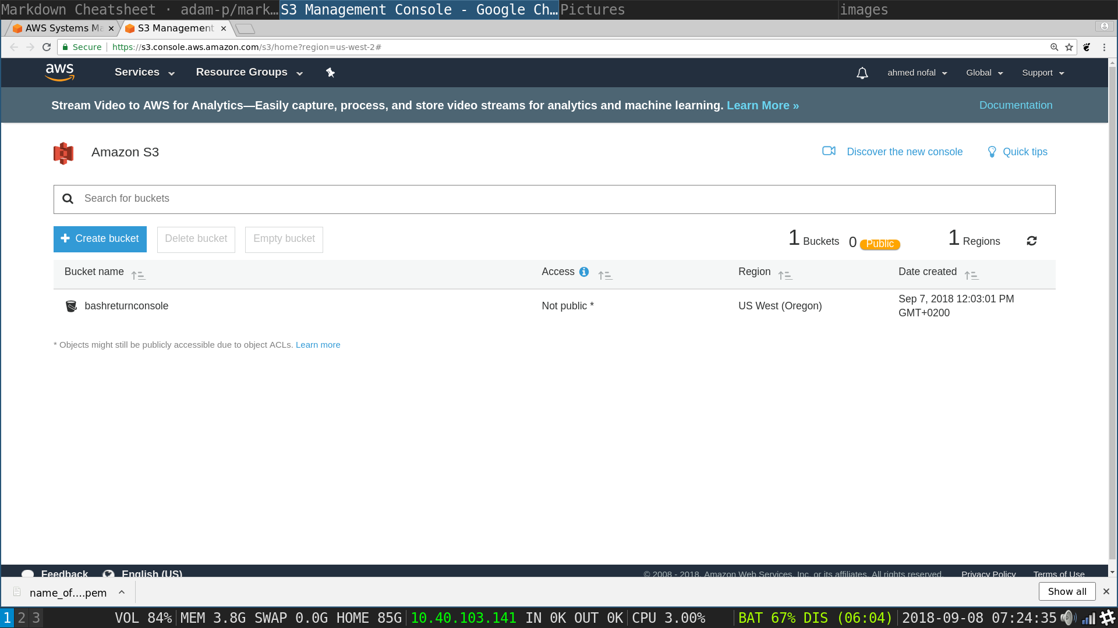
Task: Click the refresh buckets icon
Action: pos(1031,241)
